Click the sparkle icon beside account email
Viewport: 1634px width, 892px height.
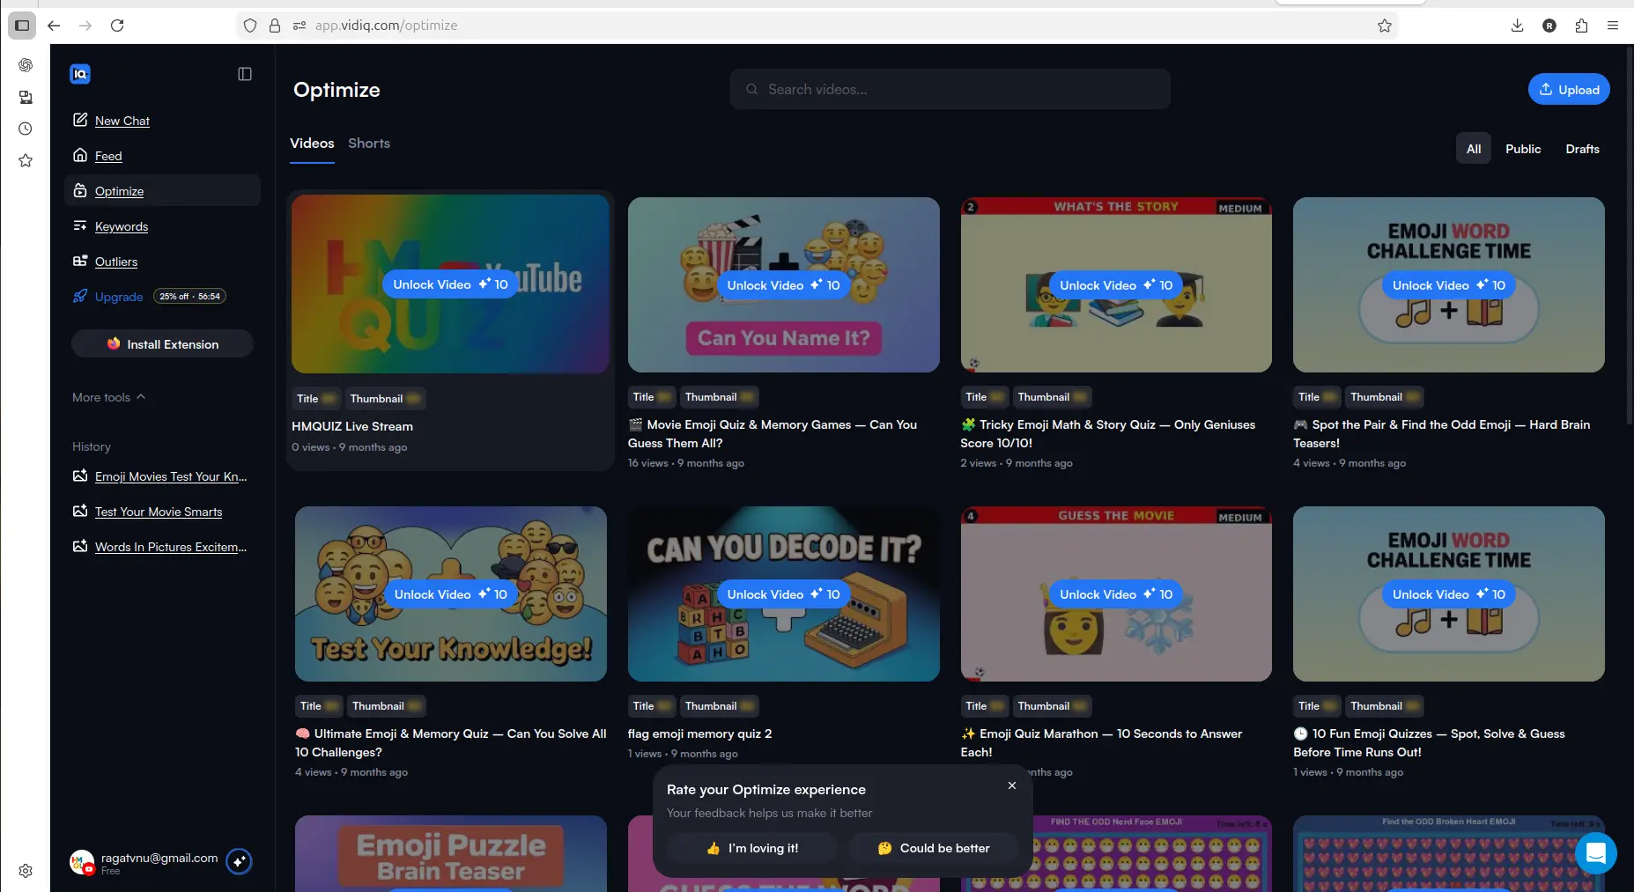[x=240, y=861]
